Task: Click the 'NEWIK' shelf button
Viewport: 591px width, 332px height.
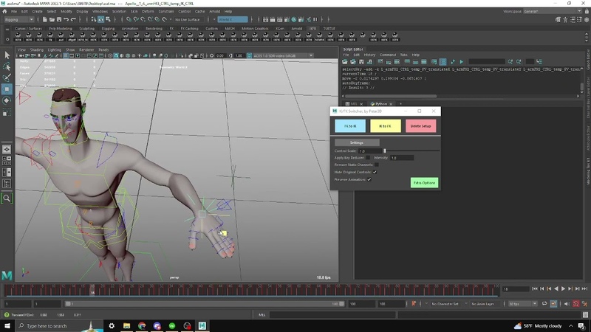Action: tap(319, 37)
